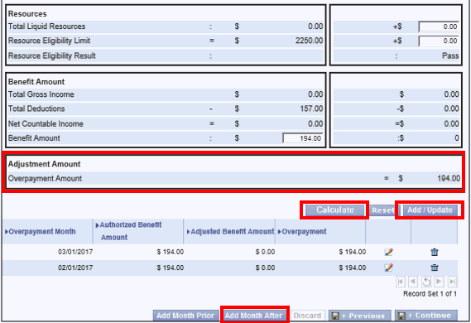Screen dimensions: 471x323
Task: Edit the 02/01/2017 overpayment row
Action: click(388, 268)
